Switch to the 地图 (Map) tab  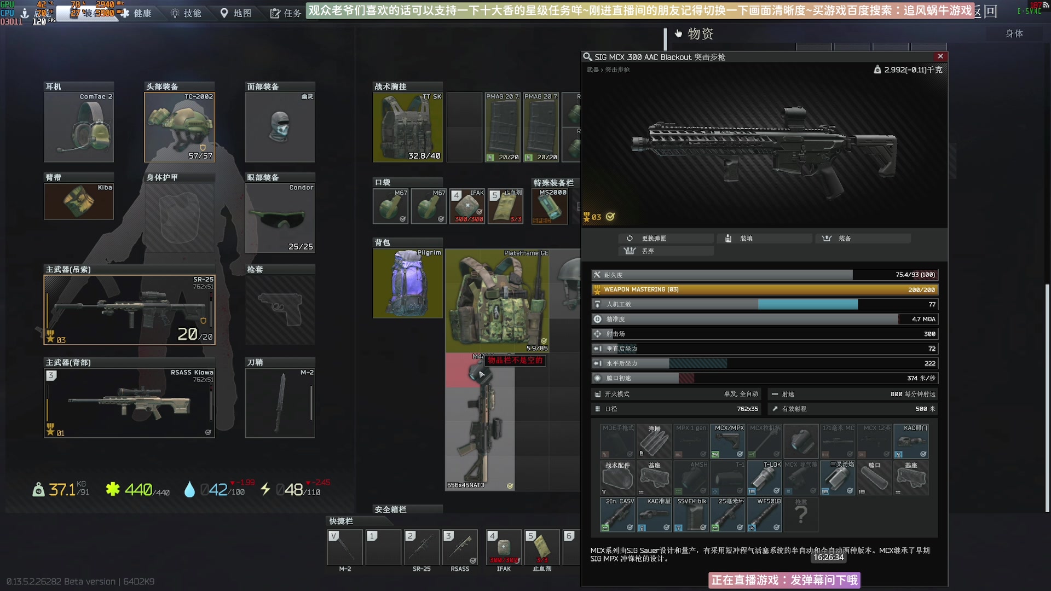click(236, 13)
